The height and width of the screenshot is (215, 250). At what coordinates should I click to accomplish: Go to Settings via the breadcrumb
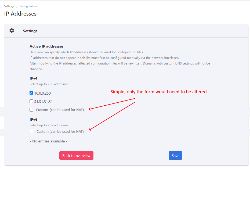9,6
